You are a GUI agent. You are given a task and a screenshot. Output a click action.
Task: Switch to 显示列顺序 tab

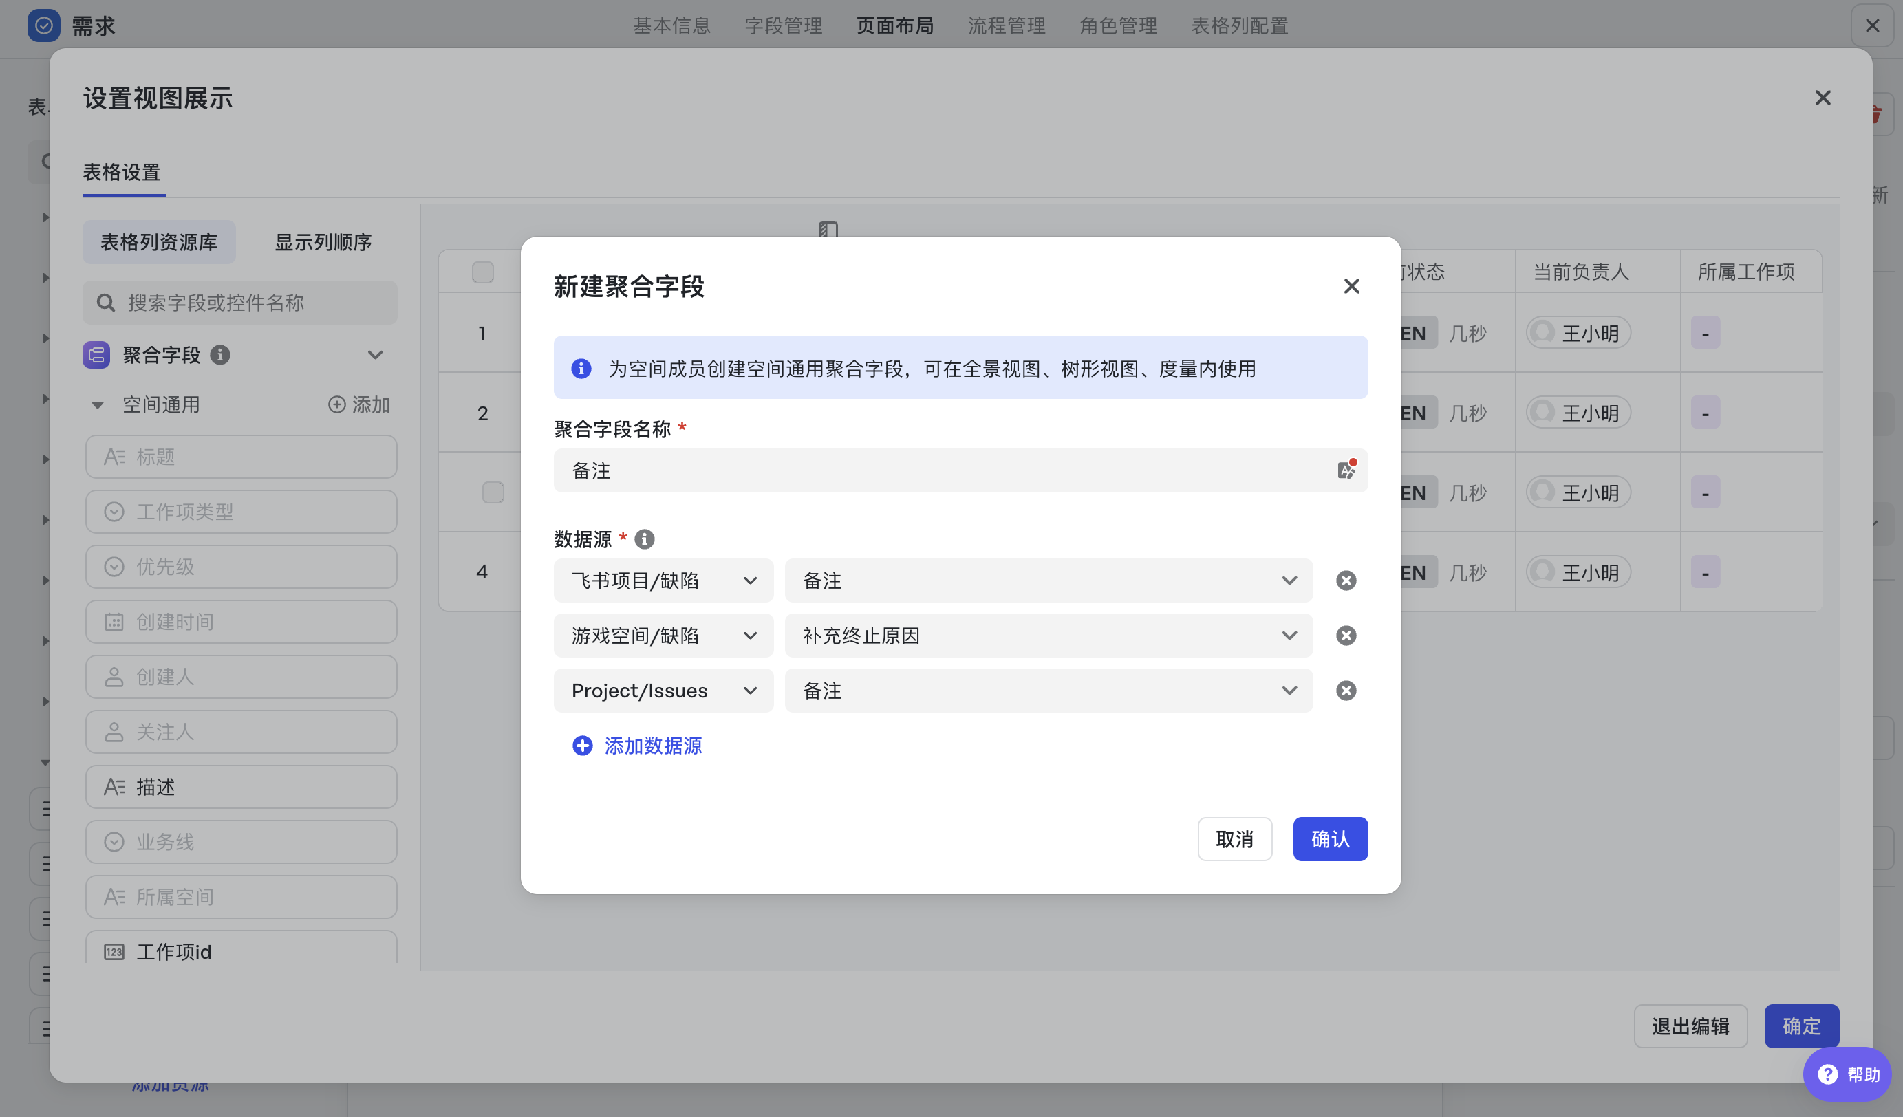tap(323, 242)
